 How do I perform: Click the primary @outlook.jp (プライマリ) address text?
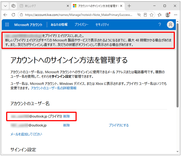coord(36,116)
